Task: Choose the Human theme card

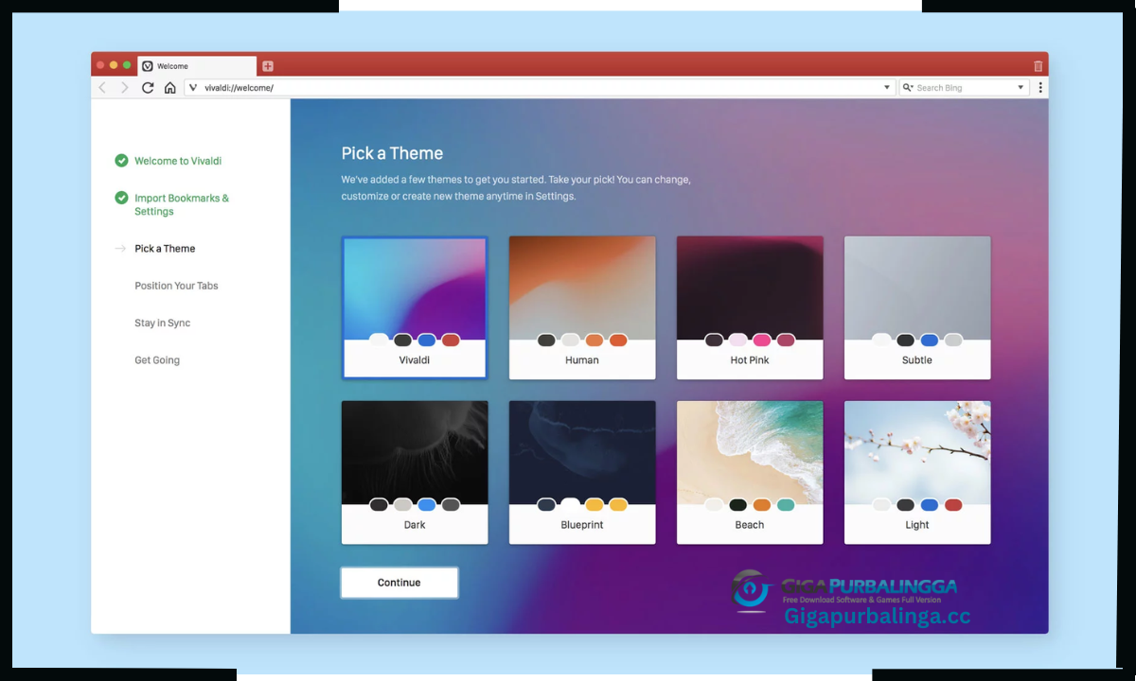Action: coord(582,307)
